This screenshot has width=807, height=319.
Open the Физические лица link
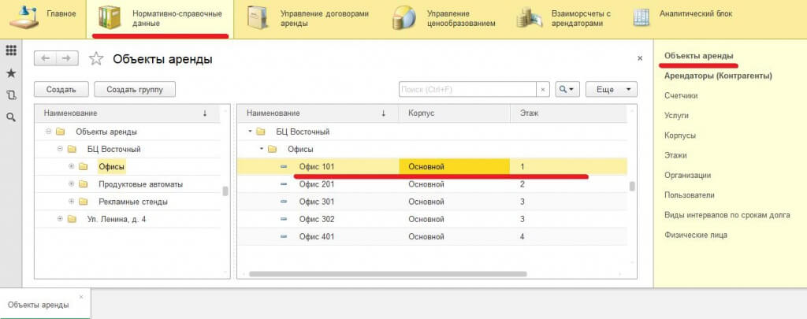(696, 236)
